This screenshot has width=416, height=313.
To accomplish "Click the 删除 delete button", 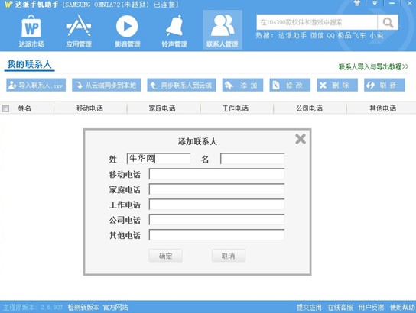I will [x=337, y=85].
